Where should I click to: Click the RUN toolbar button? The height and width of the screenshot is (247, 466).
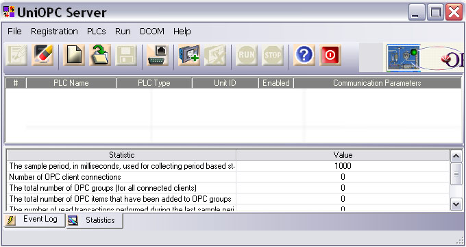(247, 55)
